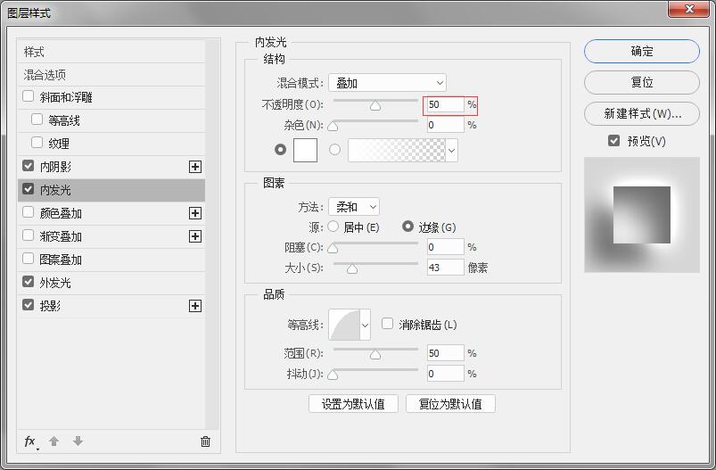Uncheck the 内发光 checkbox
This screenshot has height=470, width=716.
pos(29,189)
